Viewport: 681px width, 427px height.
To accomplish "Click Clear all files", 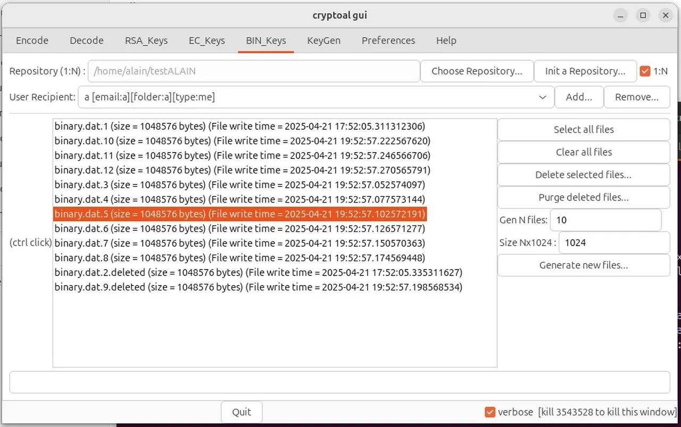I will [583, 152].
